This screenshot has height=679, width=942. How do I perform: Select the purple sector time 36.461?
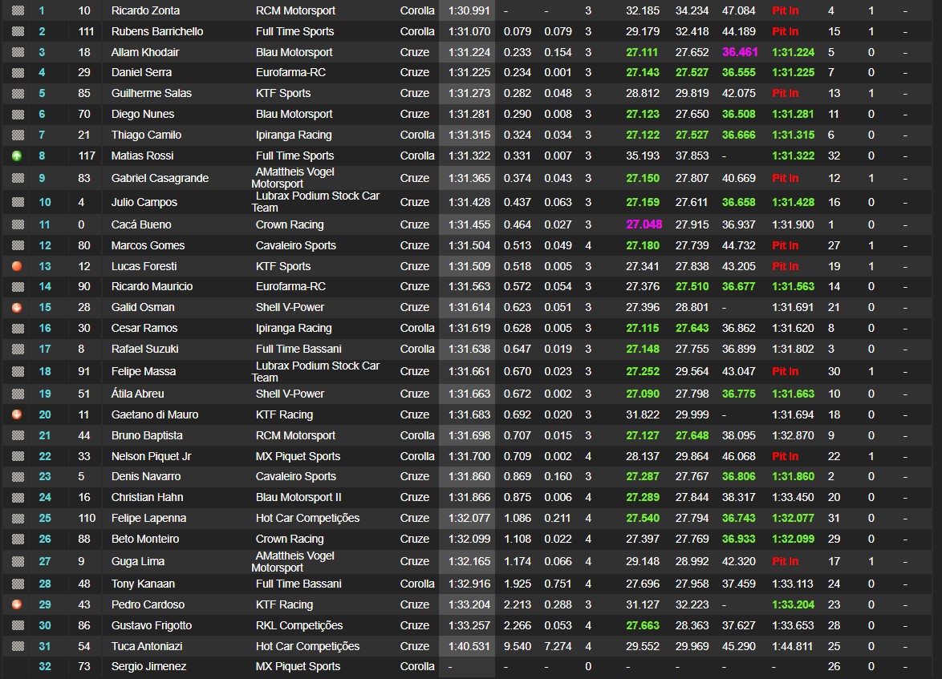(740, 52)
